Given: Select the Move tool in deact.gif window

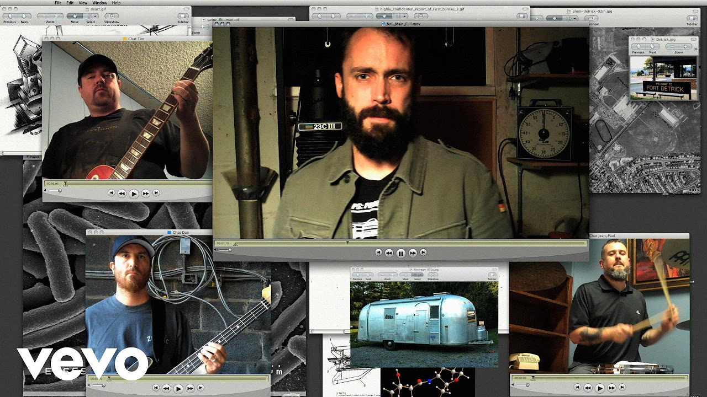Looking at the screenshot, I should (75, 17).
